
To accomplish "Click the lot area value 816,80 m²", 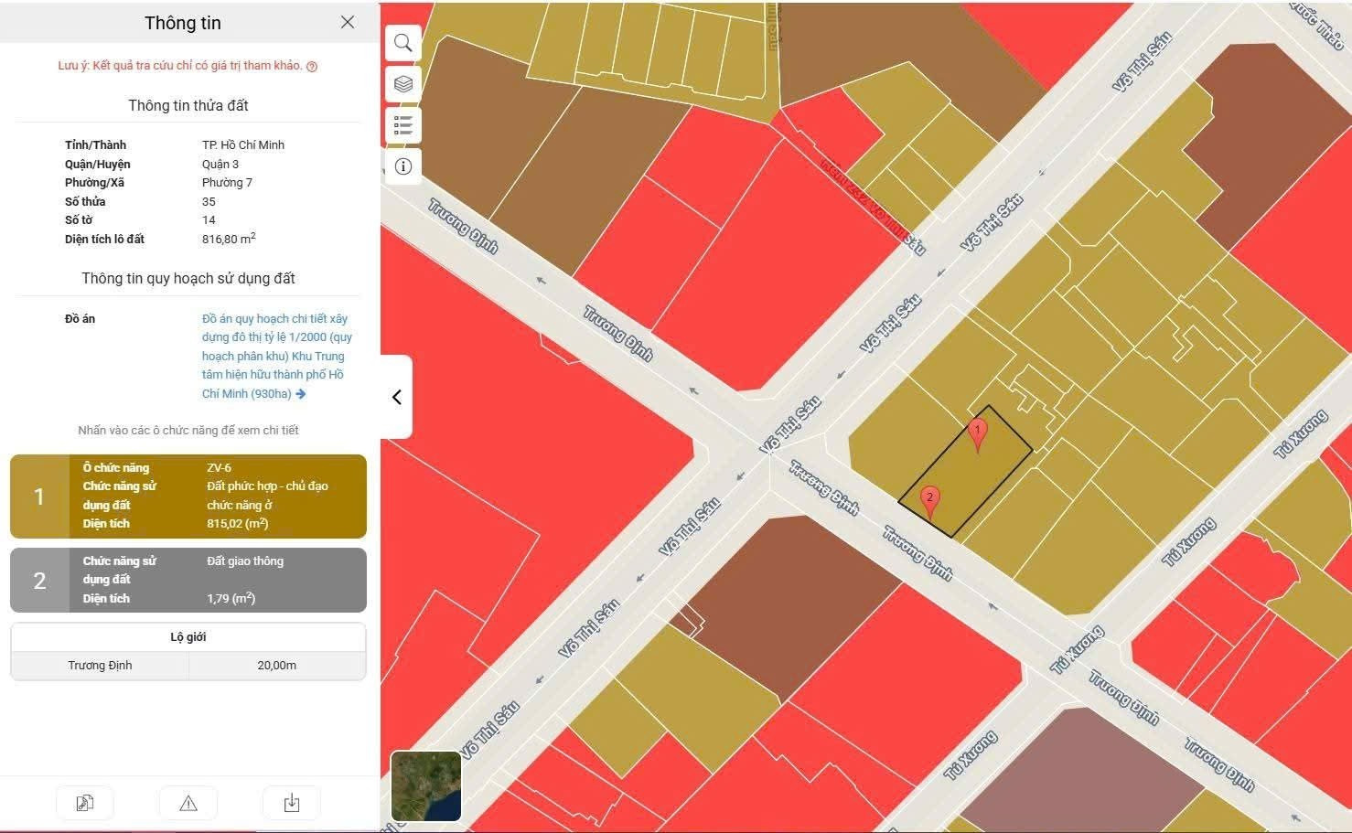I will coord(229,239).
